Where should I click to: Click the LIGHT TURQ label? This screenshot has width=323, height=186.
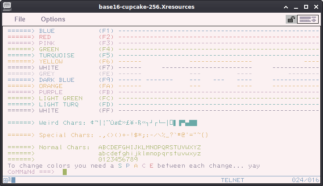[x=59, y=105]
